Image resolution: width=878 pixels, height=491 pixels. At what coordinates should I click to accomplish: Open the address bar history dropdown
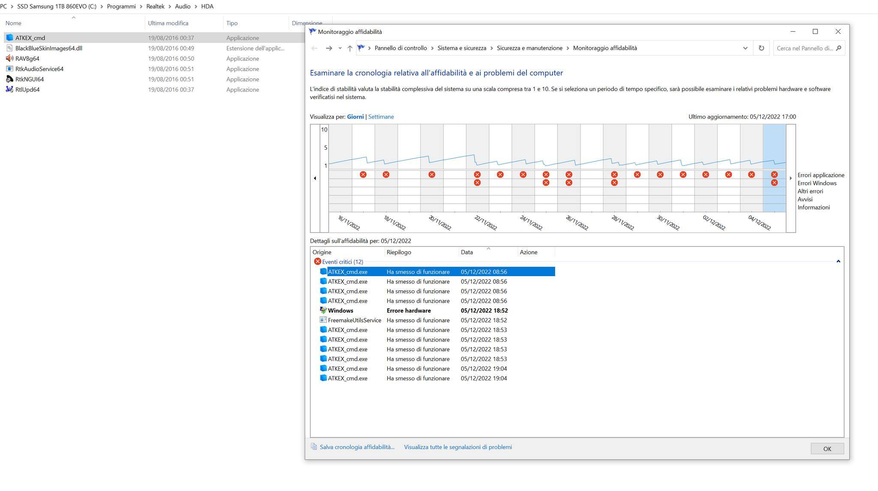[745, 48]
